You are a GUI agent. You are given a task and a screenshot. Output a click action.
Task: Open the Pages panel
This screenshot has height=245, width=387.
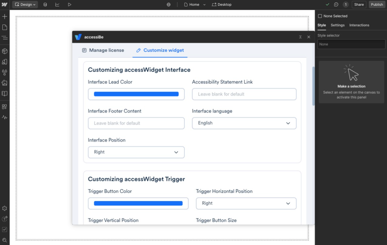[5, 27]
